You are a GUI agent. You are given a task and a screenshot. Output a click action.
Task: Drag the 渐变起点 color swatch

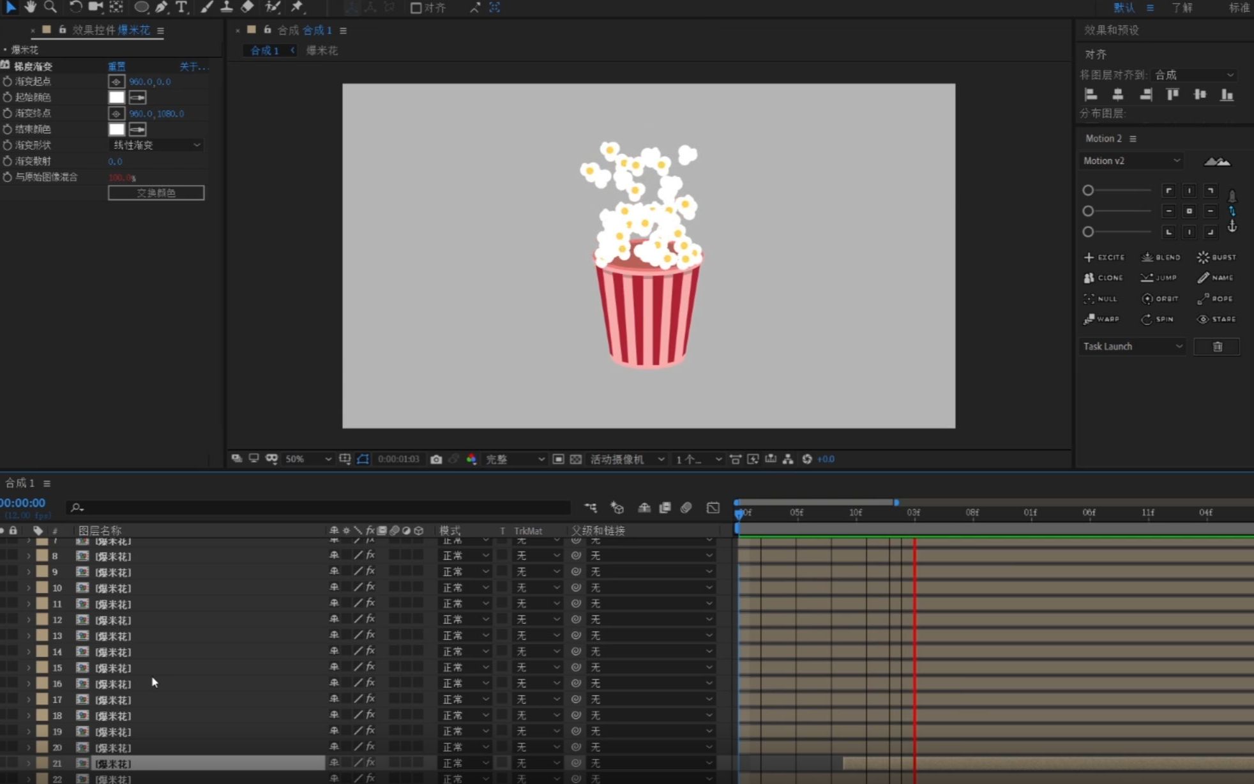[116, 81]
